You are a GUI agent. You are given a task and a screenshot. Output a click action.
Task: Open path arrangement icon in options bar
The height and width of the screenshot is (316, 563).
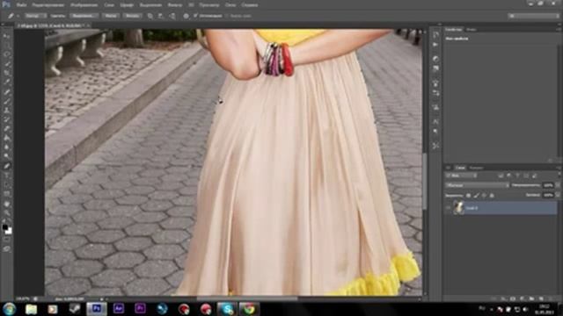(172, 16)
